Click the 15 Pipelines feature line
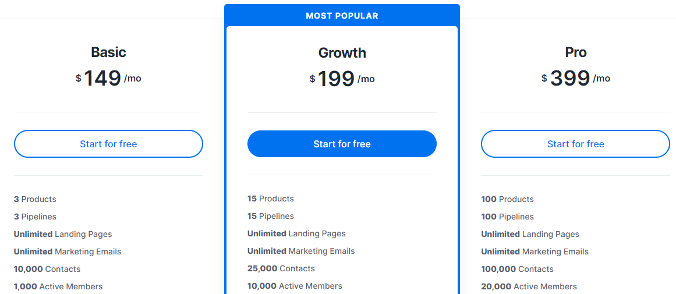This screenshot has width=676, height=294. pos(270,216)
